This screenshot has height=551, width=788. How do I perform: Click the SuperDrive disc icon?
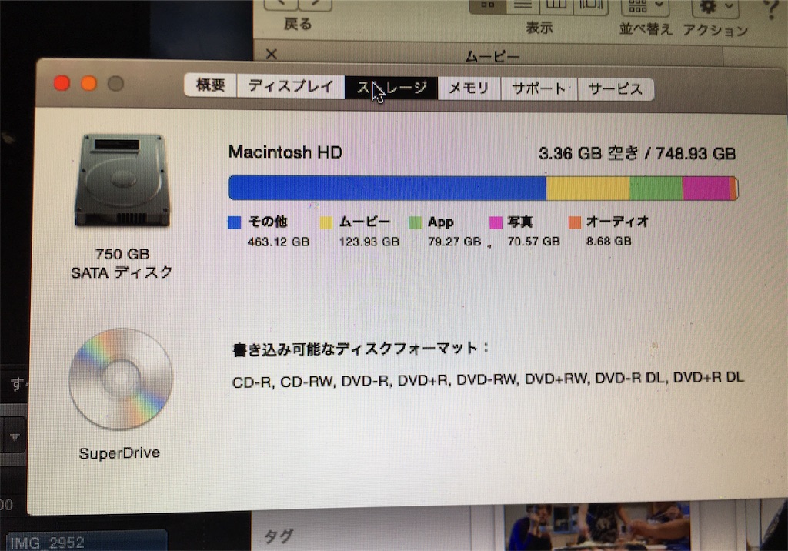(x=120, y=379)
